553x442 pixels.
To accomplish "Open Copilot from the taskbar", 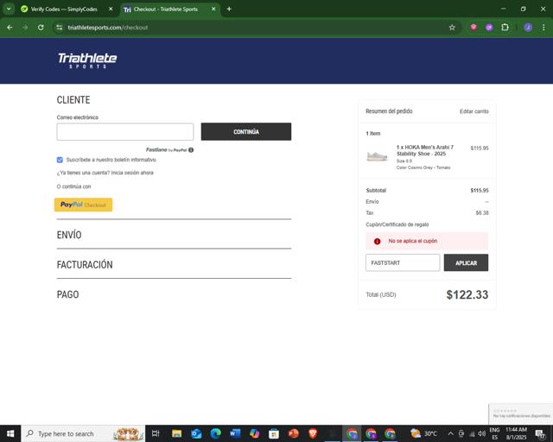I will click(x=254, y=433).
